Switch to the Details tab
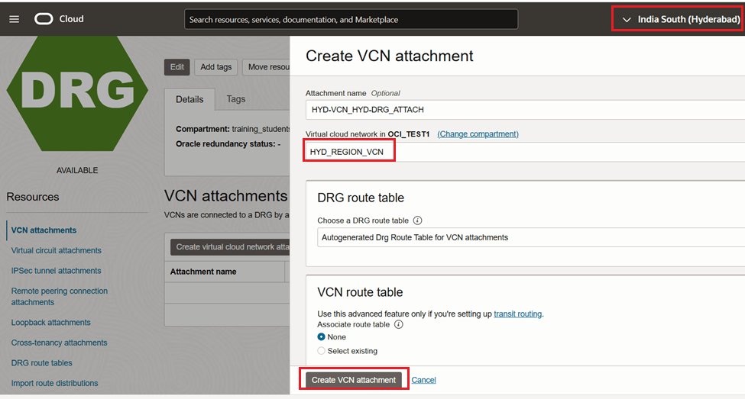The image size is (745, 399). pos(189,99)
